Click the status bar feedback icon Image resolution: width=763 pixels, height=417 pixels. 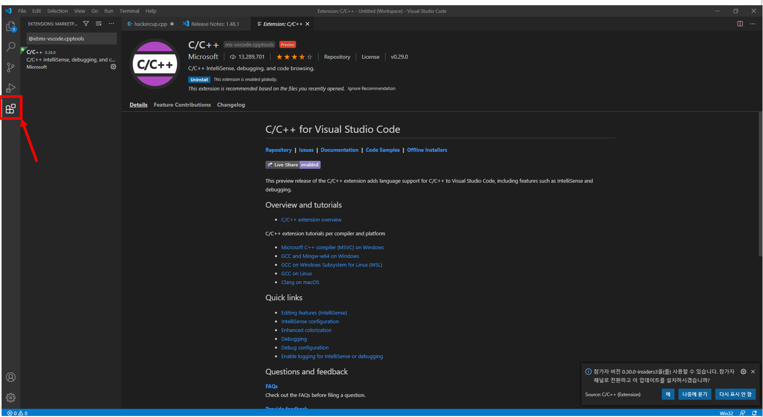(x=742, y=413)
